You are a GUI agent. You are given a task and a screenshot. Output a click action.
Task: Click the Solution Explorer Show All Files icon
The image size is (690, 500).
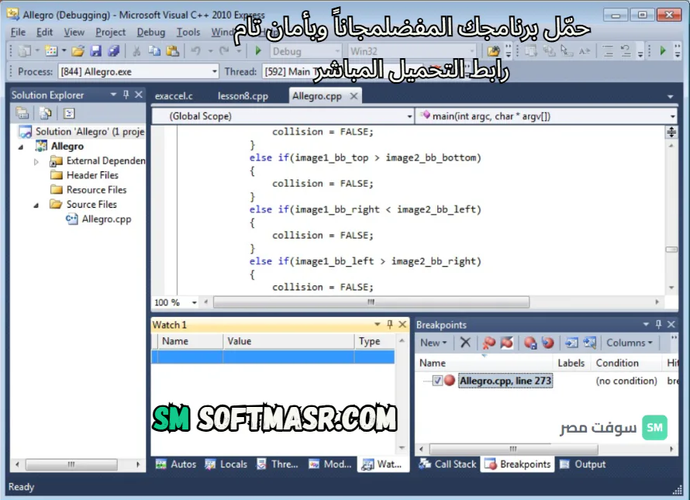45,113
